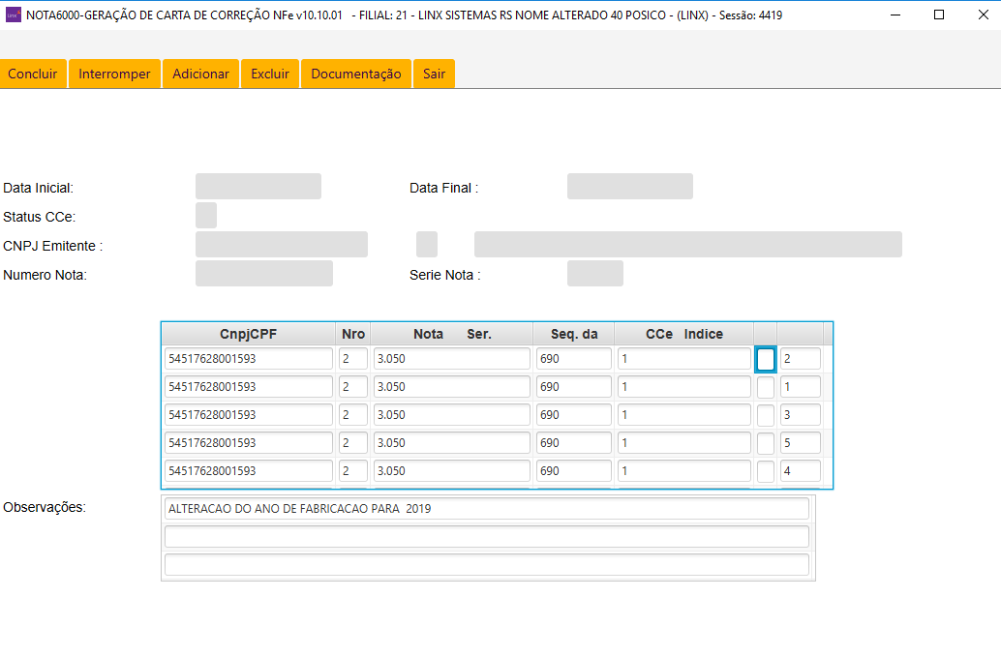The image size is (1001, 657).
Task: Open the Documentação button
Action: point(356,74)
